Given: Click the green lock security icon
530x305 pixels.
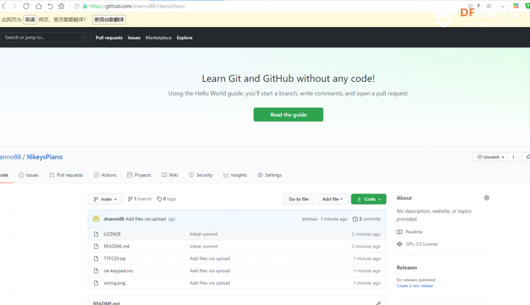Looking at the screenshot, I should [85, 6].
